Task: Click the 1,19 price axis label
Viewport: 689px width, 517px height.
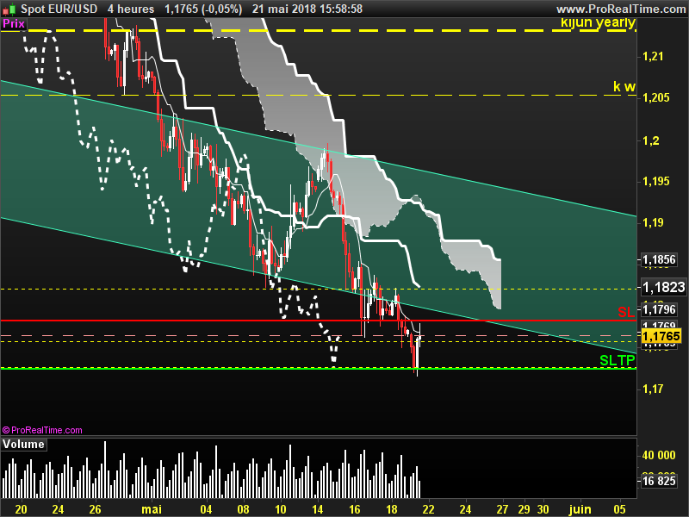Action: pyautogui.click(x=653, y=222)
